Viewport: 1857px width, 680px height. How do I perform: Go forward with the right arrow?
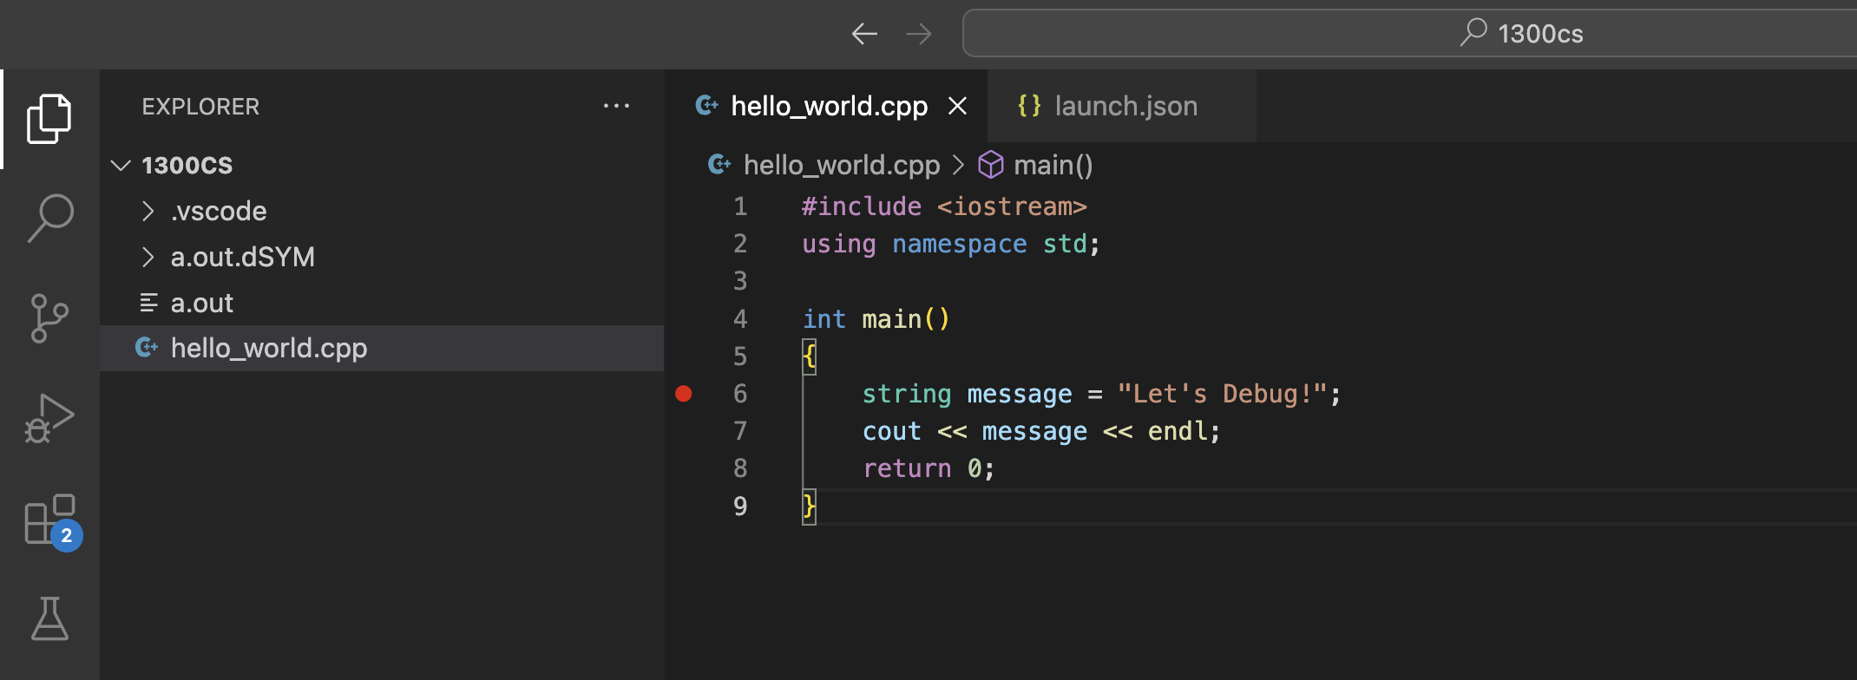[918, 34]
